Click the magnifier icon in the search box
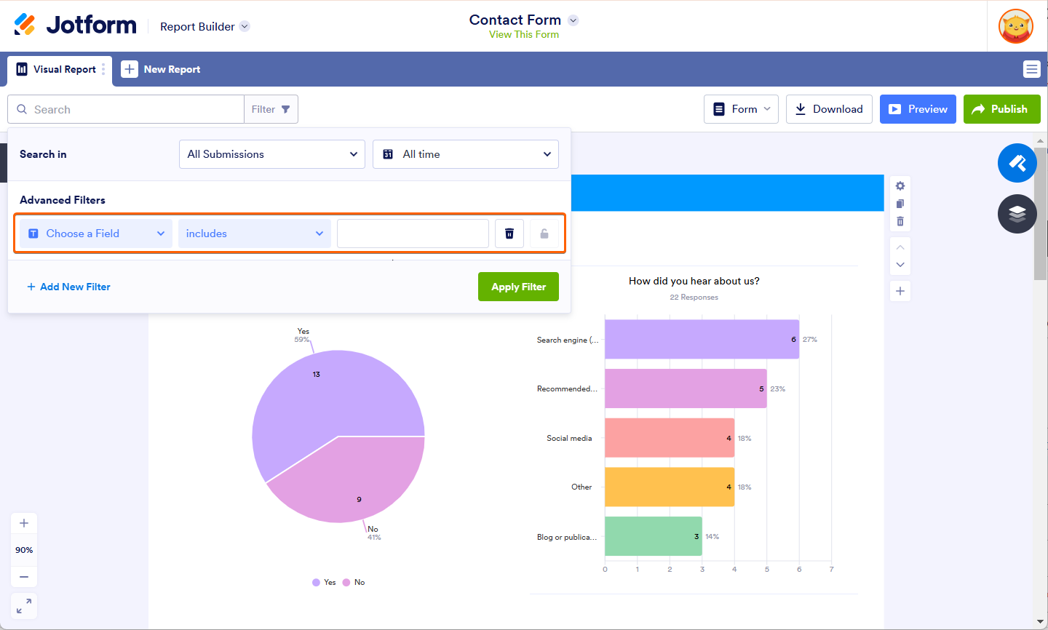This screenshot has height=630, width=1048. tap(22, 109)
